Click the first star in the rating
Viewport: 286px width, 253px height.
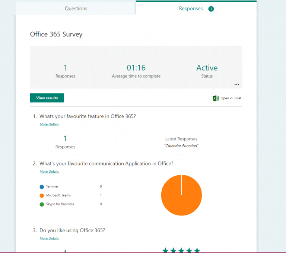[x=166, y=250]
